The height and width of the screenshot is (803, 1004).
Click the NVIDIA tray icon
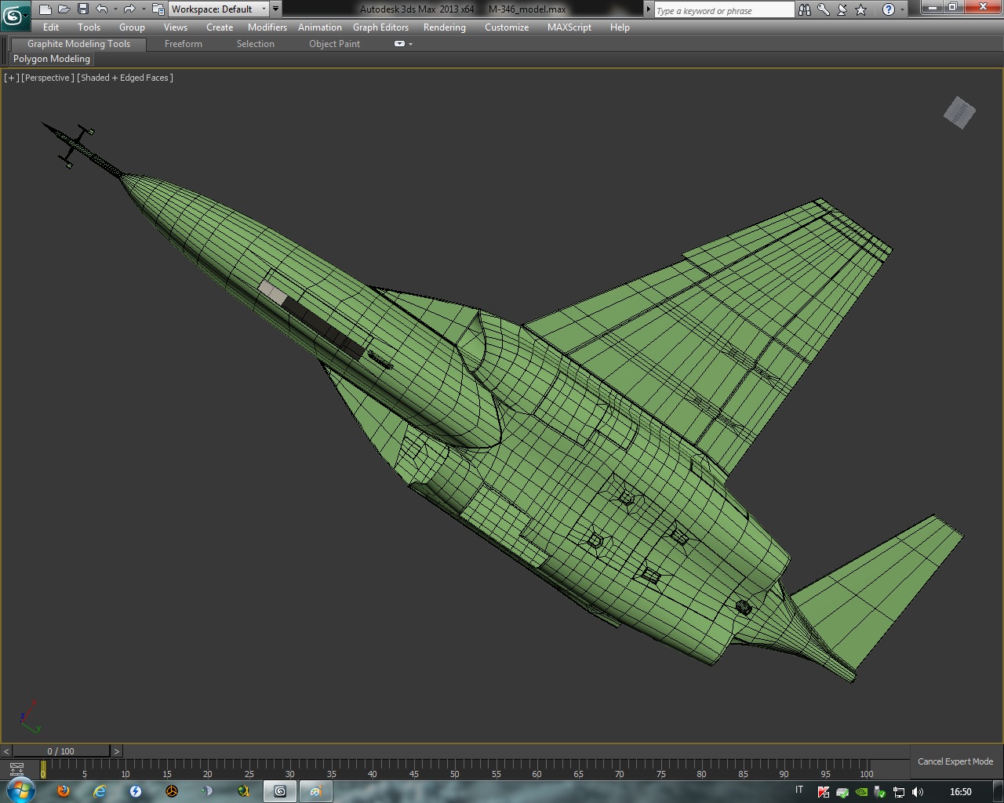click(x=861, y=792)
